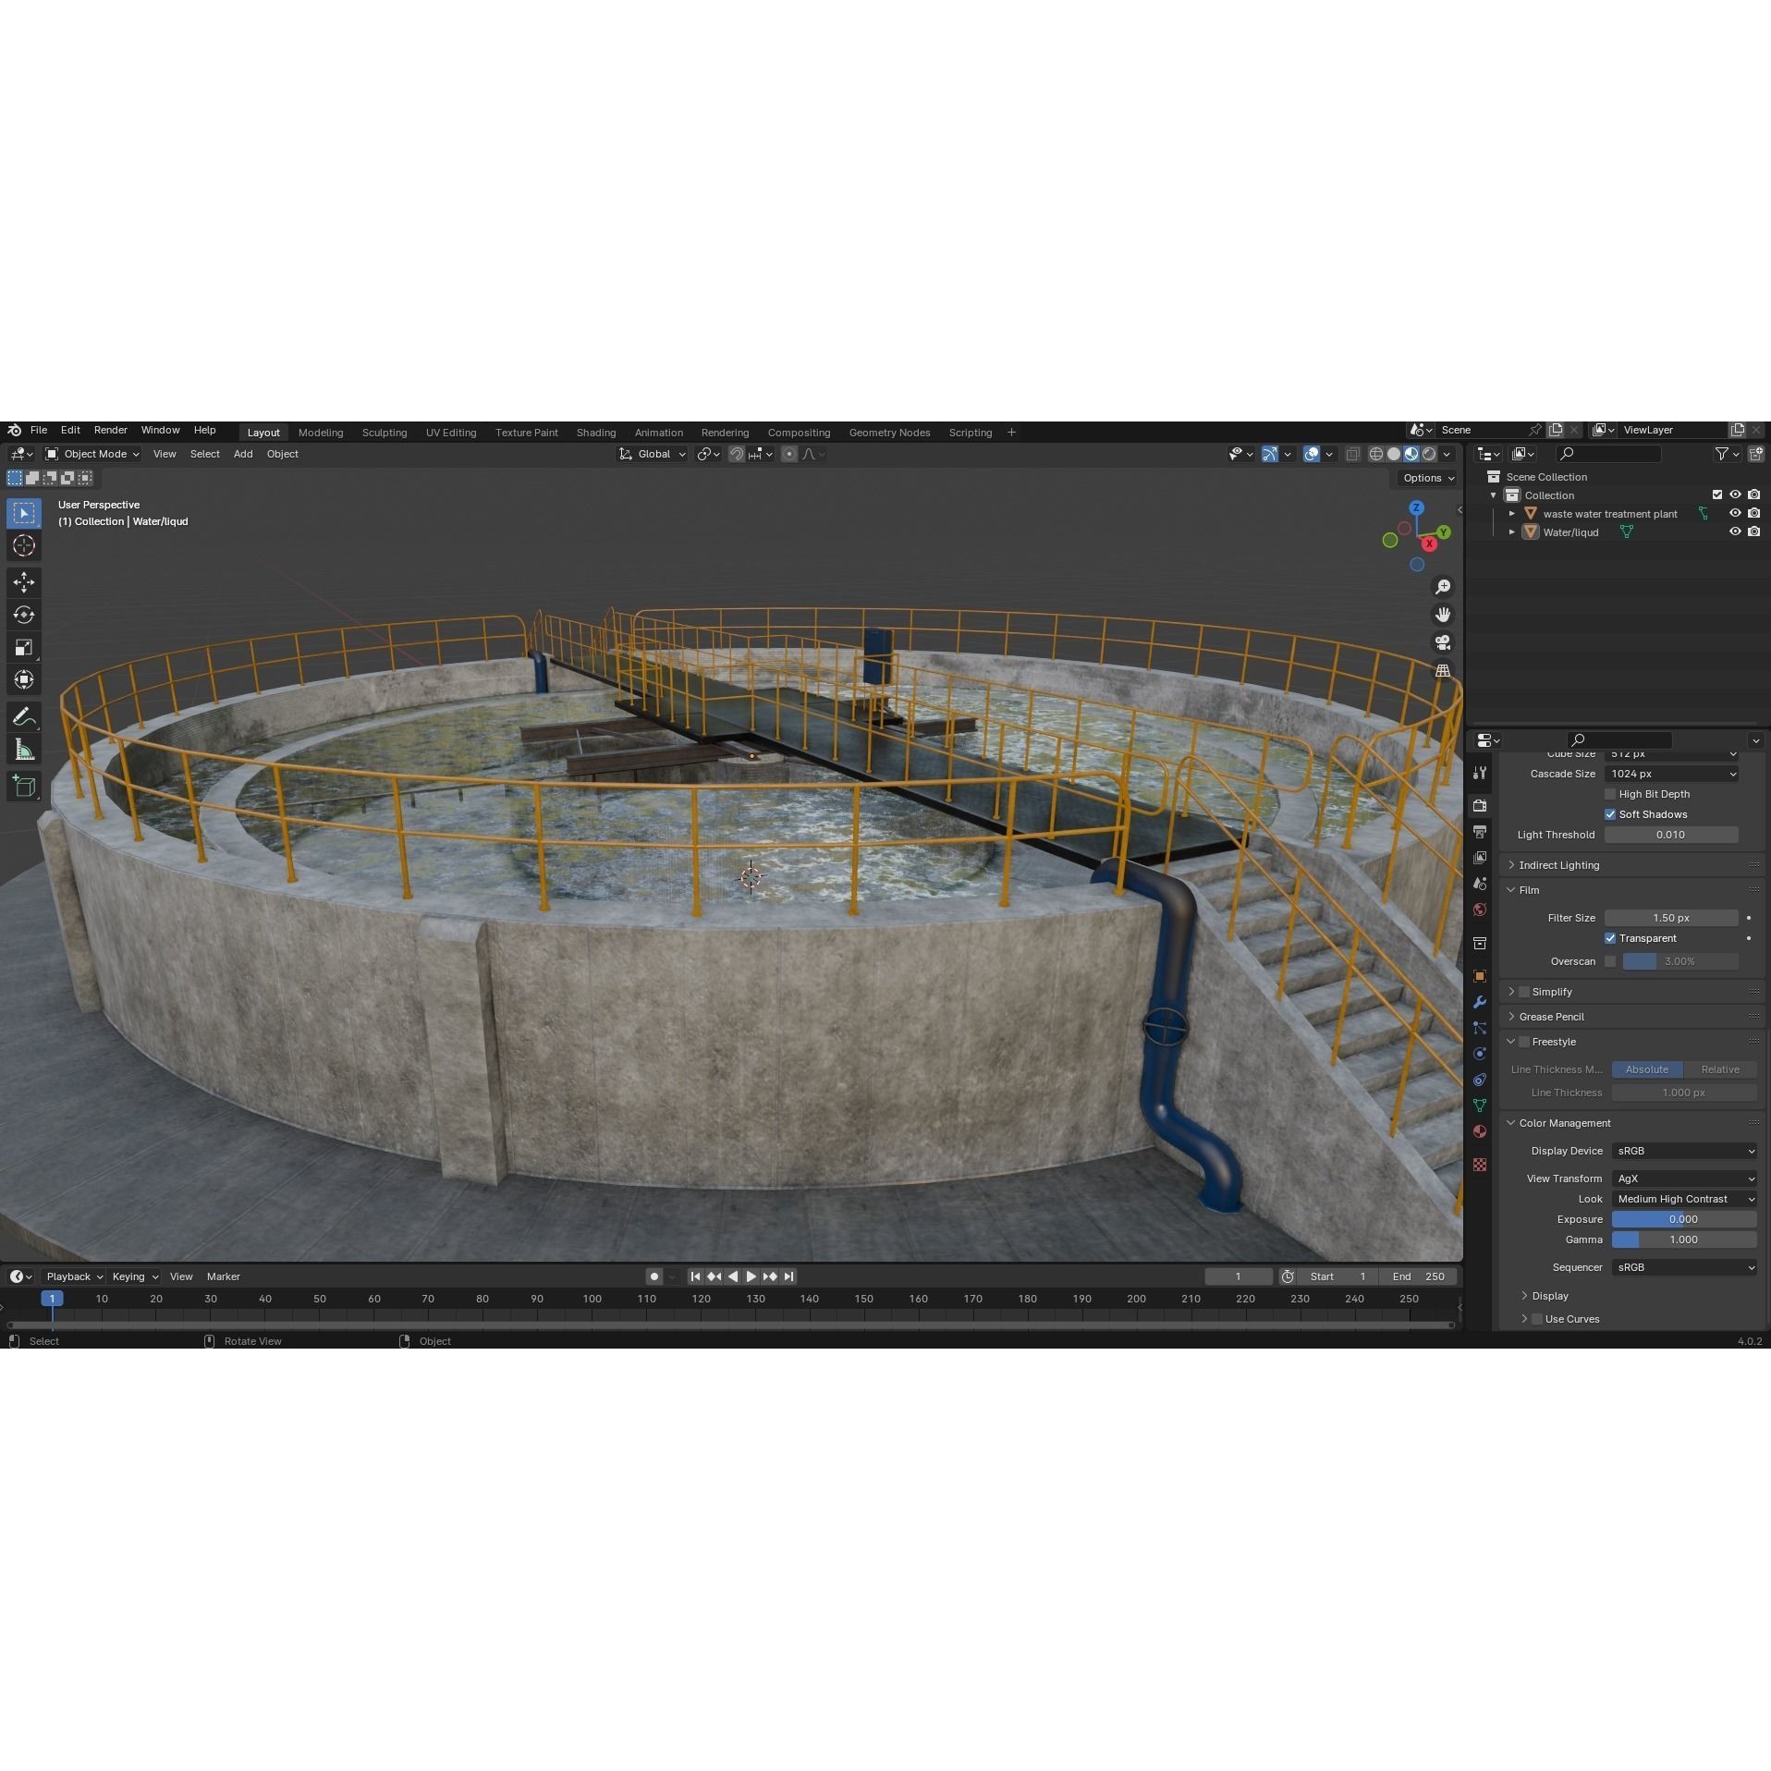Open the Material properties tab
This screenshot has width=1771, height=1771.
[1480, 1130]
